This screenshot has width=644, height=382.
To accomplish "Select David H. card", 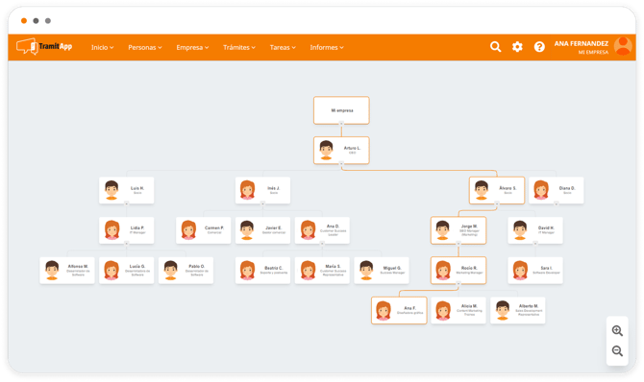I will point(535,230).
